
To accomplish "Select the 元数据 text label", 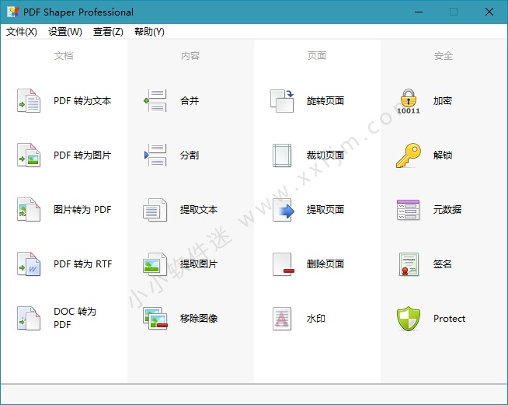I will (447, 209).
